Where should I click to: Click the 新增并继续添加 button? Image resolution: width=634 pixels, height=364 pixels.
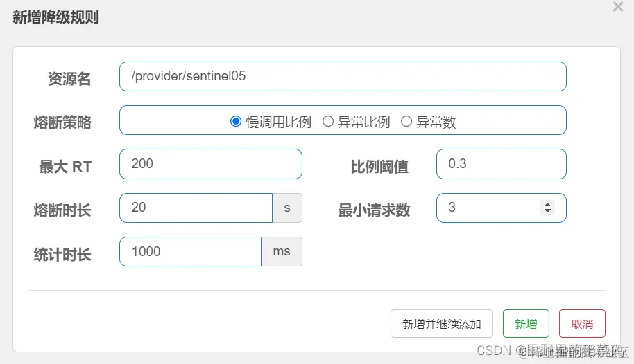[442, 324]
